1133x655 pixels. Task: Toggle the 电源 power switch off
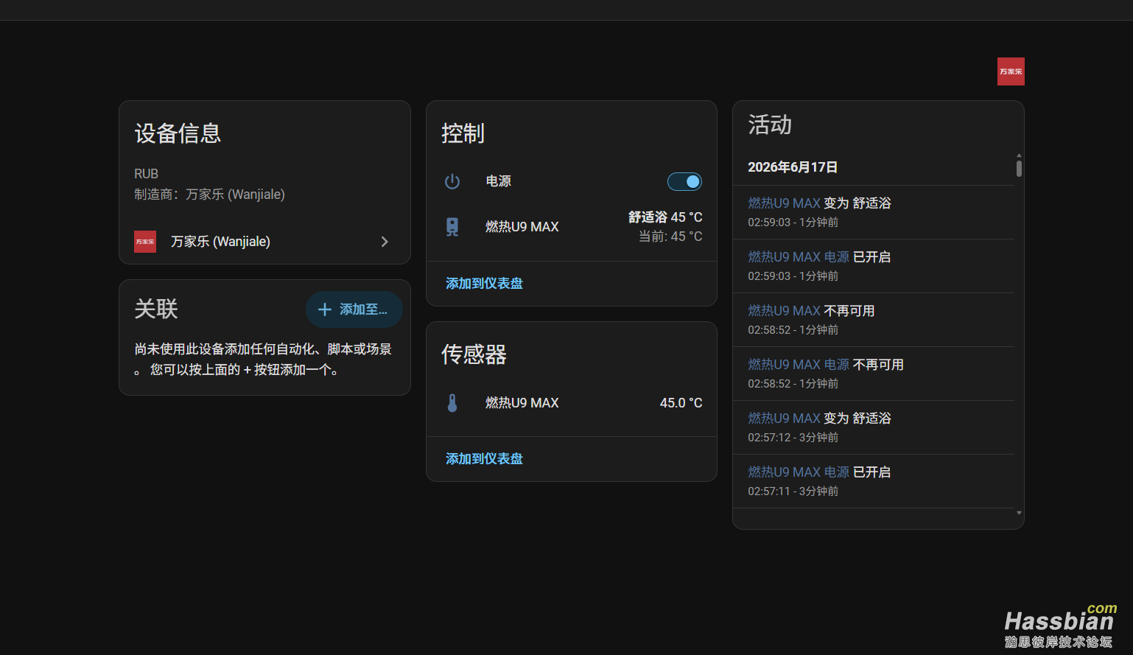coord(684,181)
